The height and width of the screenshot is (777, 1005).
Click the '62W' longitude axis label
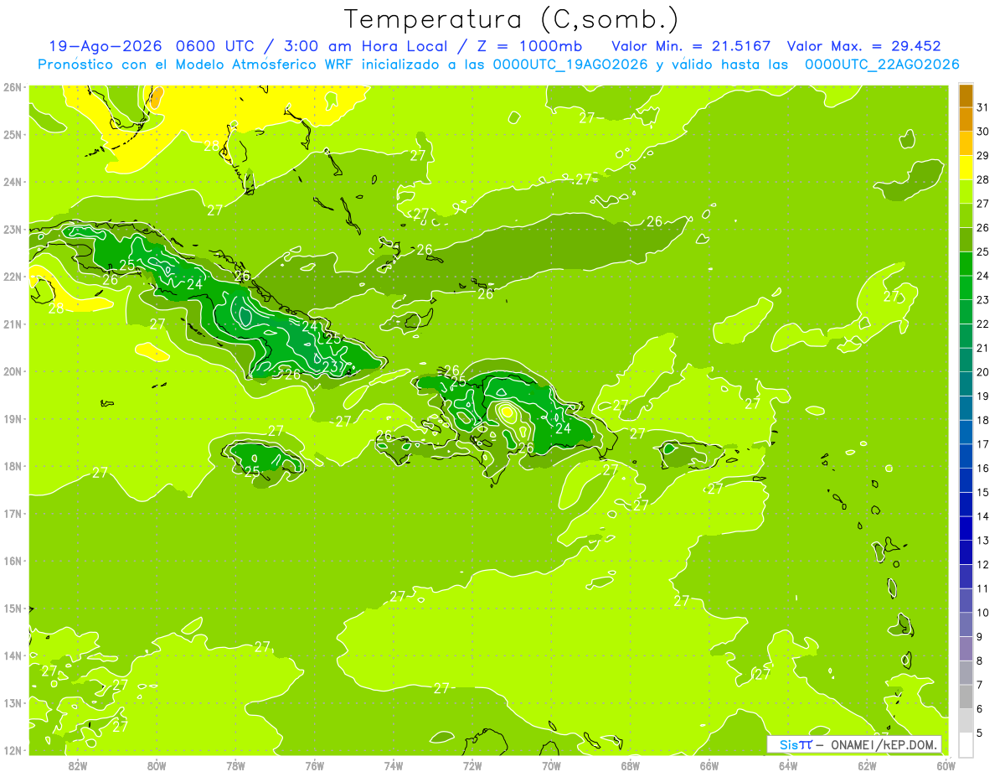[x=867, y=765]
